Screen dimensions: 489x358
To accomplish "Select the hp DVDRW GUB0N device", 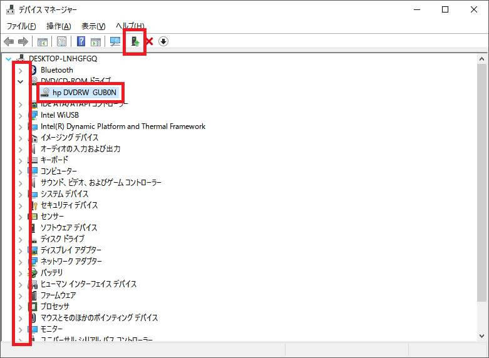I will coord(85,92).
